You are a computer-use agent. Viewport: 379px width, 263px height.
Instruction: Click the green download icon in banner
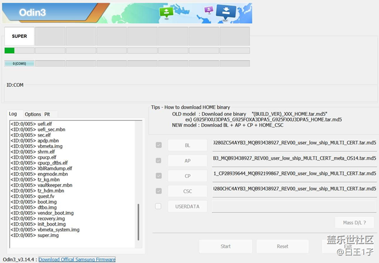[x=167, y=13]
